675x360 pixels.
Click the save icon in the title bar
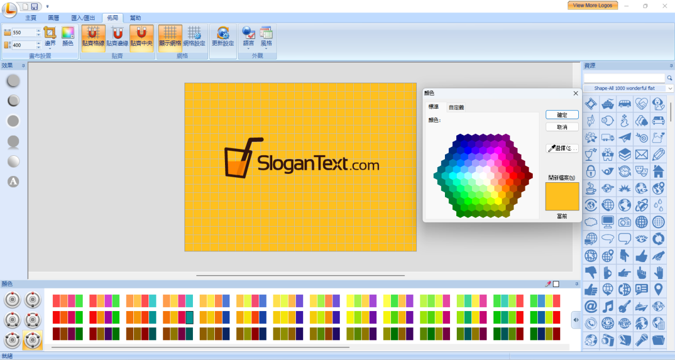pos(34,6)
